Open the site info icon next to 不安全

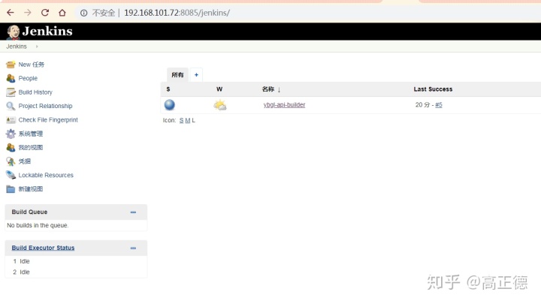tap(84, 13)
